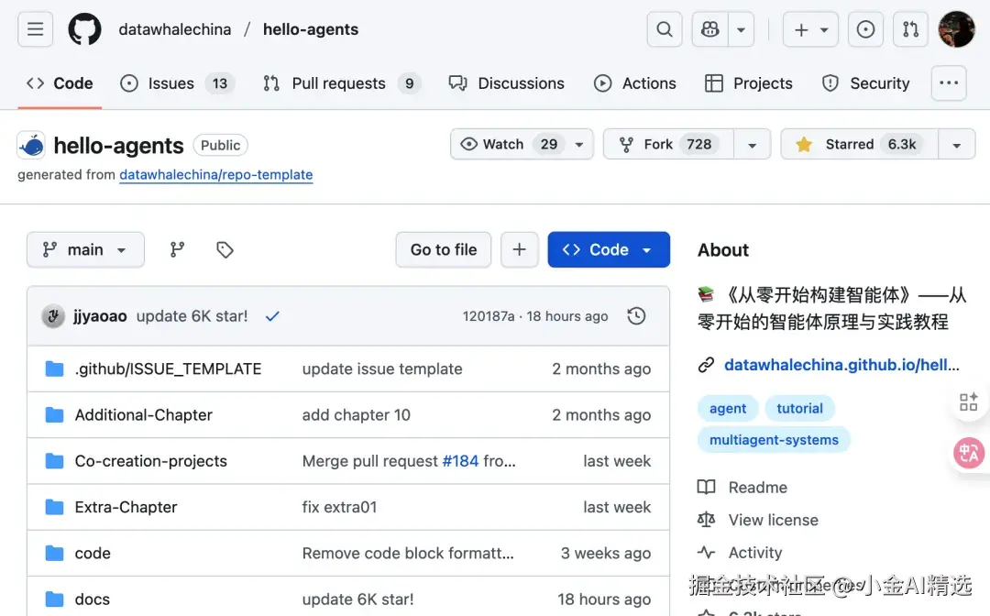Open search with magnifier icon
This screenshot has width=990, height=616.
coord(665,29)
